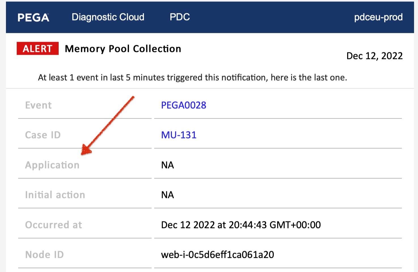Image resolution: width=418 pixels, height=272 pixels.
Task: Click the Memory Pool Collection title
Action: pos(123,49)
